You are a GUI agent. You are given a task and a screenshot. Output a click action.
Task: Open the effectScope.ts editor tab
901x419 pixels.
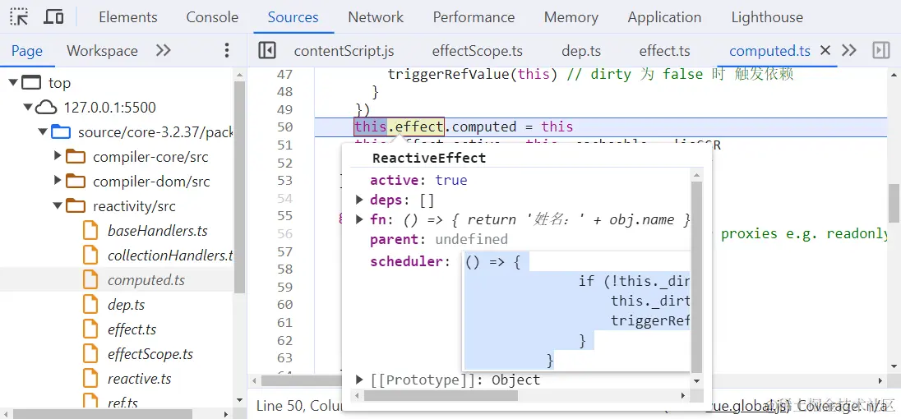point(478,51)
